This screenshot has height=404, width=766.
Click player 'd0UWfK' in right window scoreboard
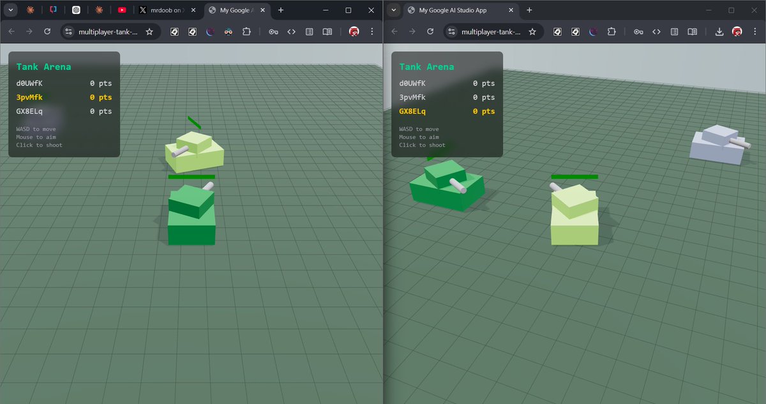412,84
